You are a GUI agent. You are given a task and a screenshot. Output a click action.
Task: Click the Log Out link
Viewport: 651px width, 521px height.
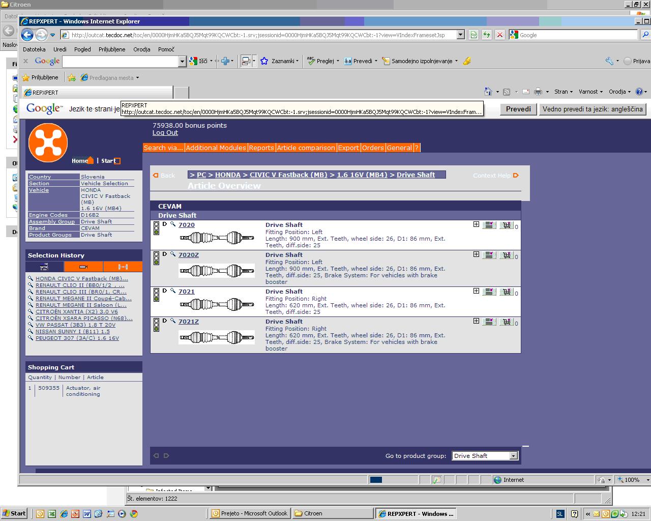[x=165, y=133]
